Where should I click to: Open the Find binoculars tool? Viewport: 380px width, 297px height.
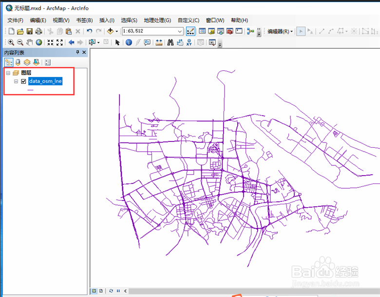pyautogui.click(x=171, y=42)
